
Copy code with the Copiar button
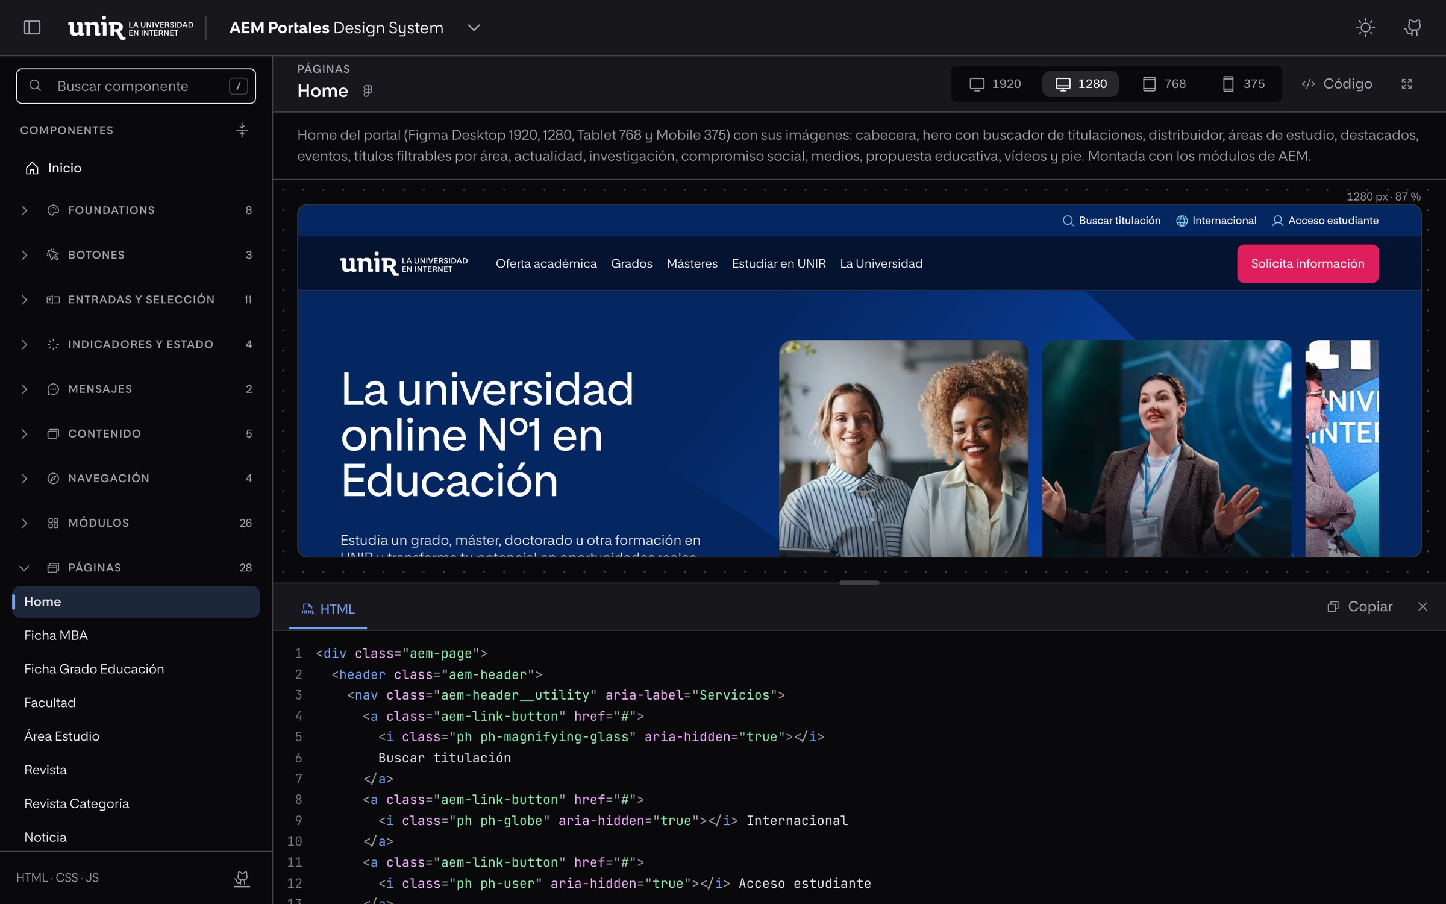click(x=1360, y=606)
